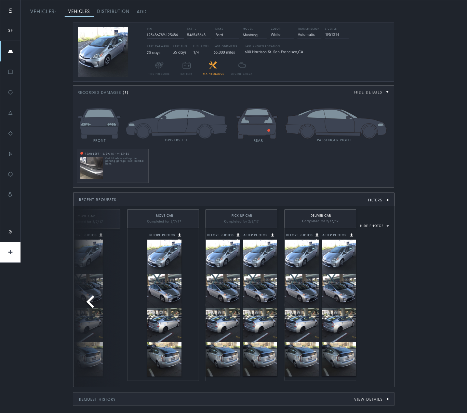Click the main vehicle photo
This screenshot has width=467, height=413.
click(x=103, y=52)
